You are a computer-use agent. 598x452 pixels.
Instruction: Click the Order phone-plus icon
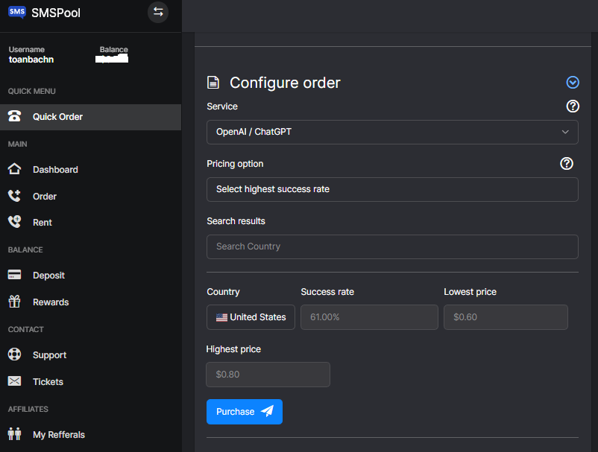[x=14, y=197]
